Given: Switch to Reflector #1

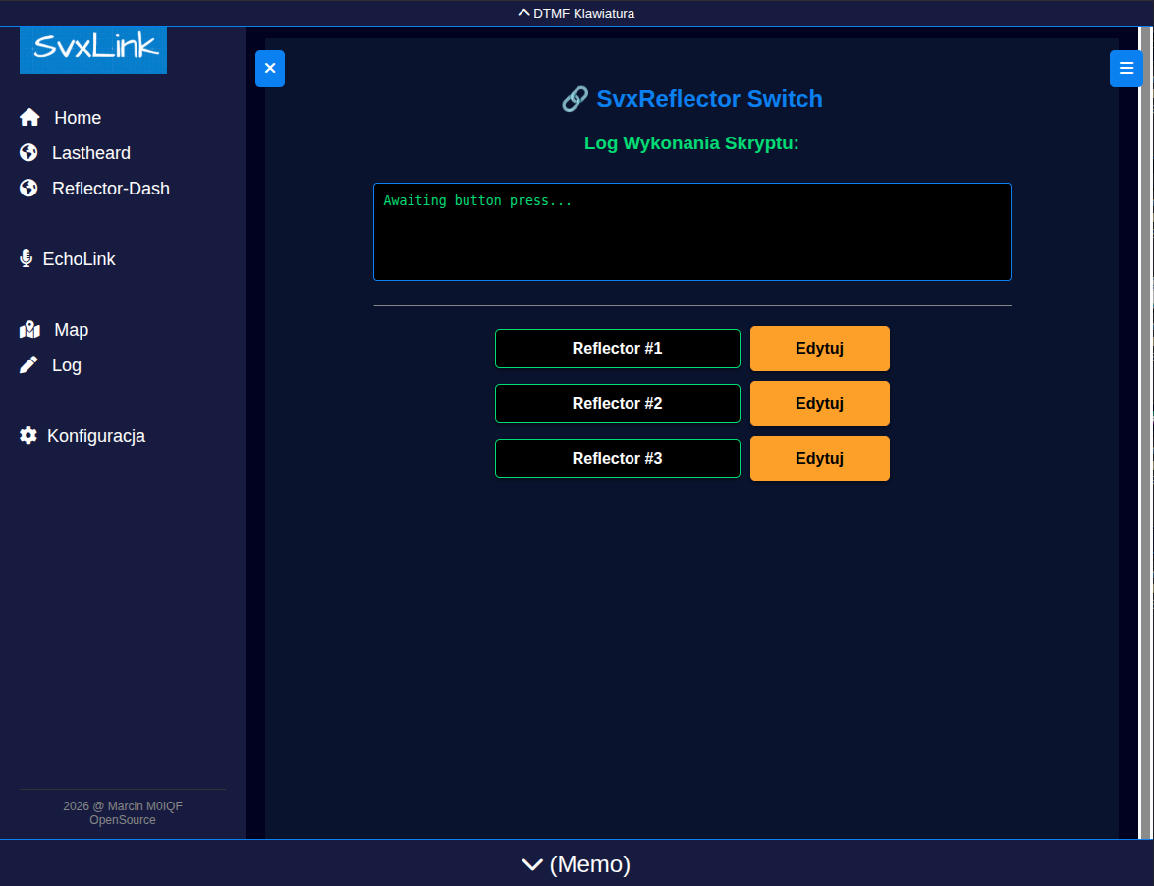Looking at the screenshot, I should pyautogui.click(x=617, y=349).
